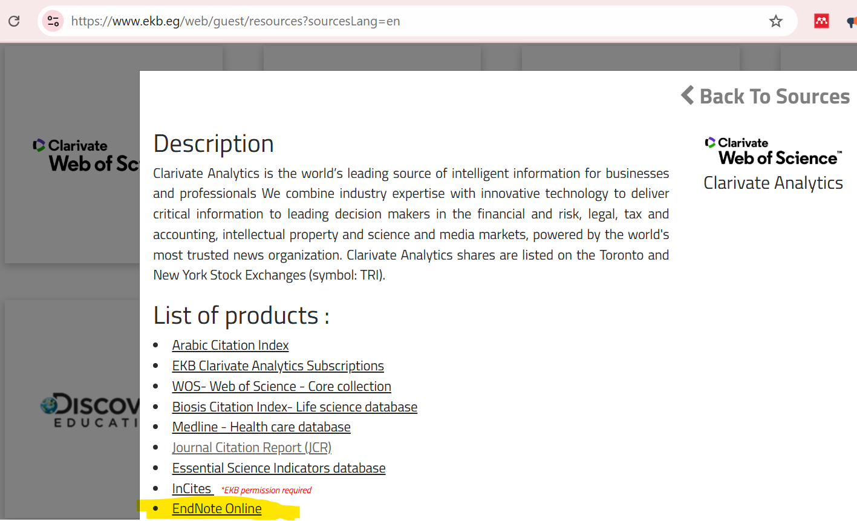
Task: Open site information icon in address bar
Action: point(53,21)
